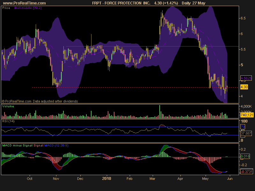Click the 5.5 price axis label
The width and height of the screenshot is (255, 191).
click(243, 49)
